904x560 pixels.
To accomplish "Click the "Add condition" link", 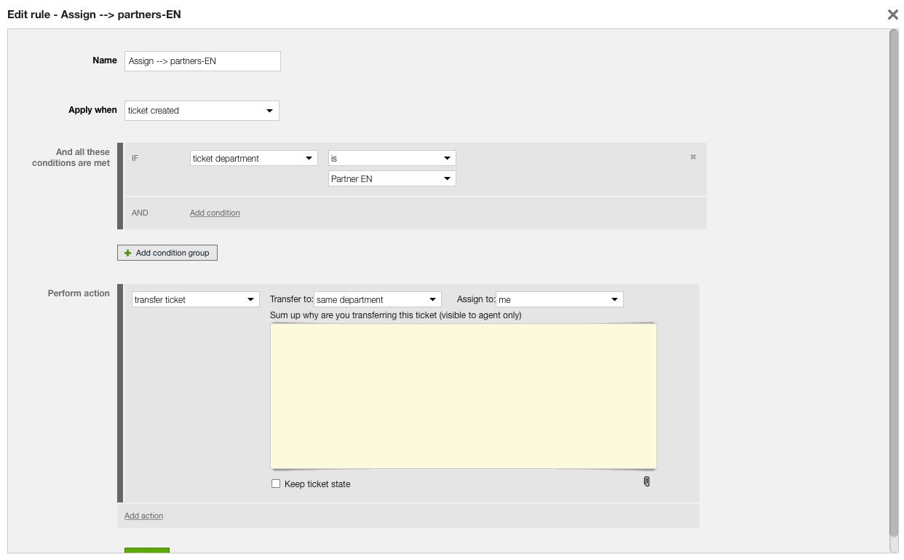I will point(214,212).
